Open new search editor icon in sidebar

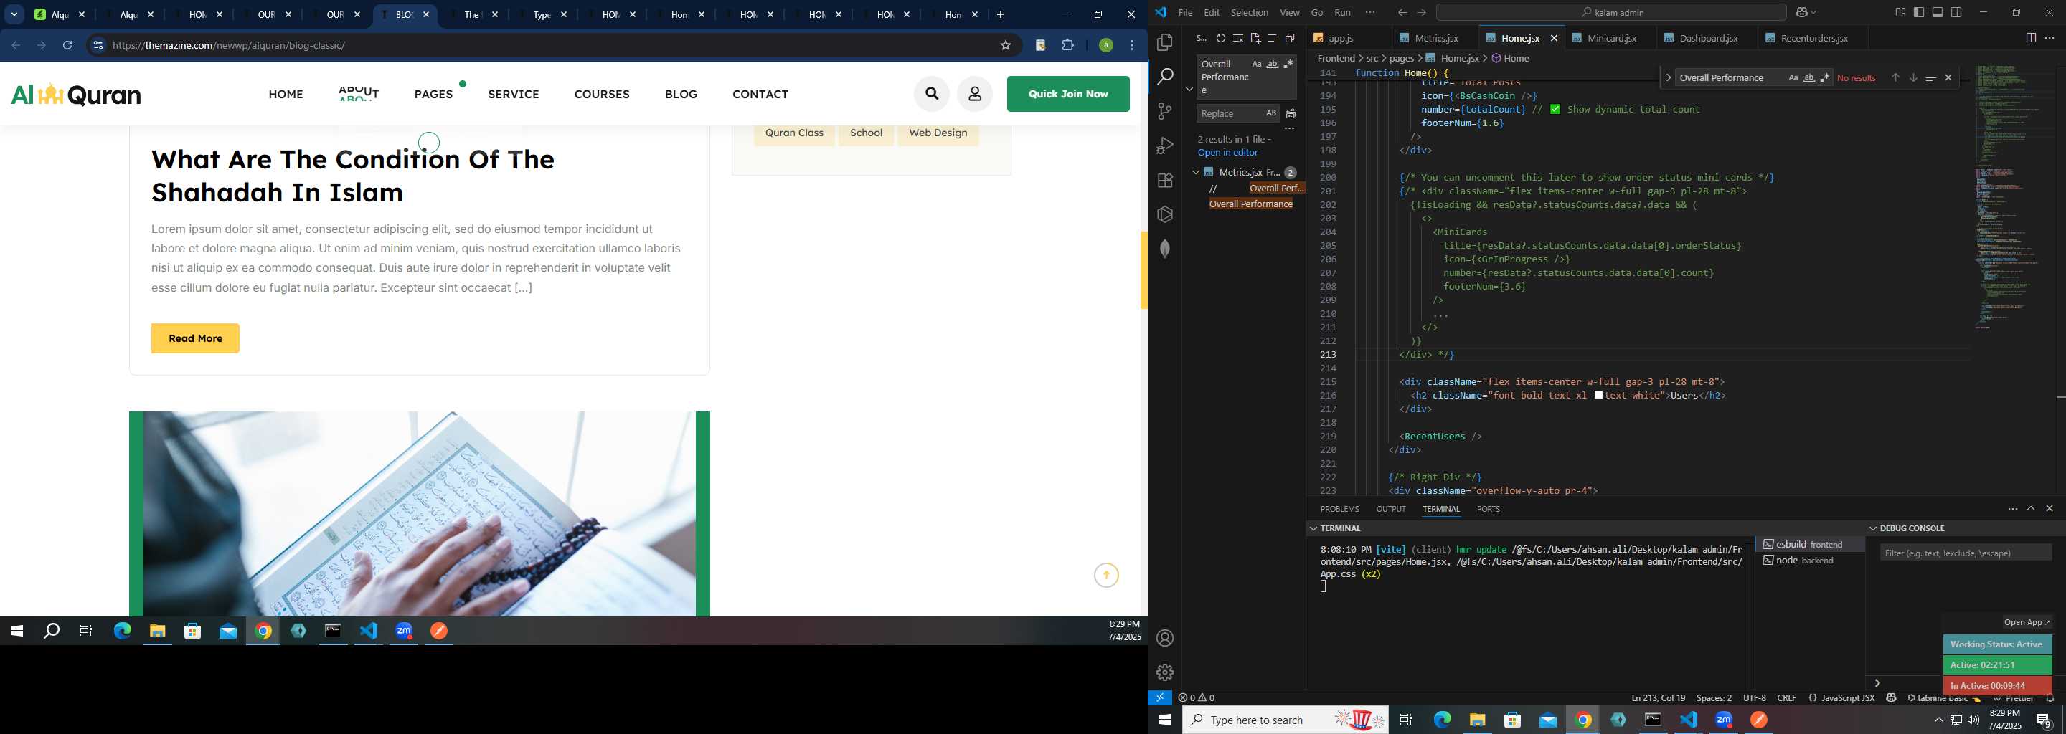pos(1255,38)
